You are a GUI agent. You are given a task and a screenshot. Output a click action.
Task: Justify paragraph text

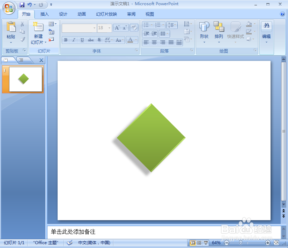point(171,42)
